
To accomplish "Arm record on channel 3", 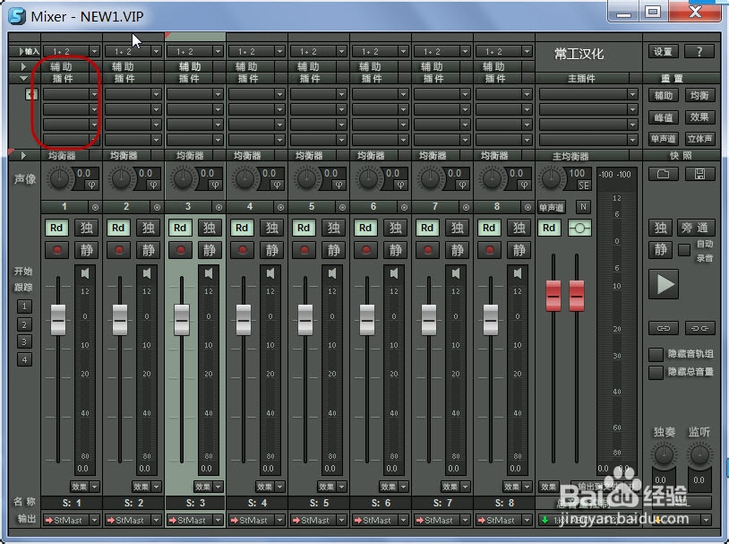I will [180, 250].
